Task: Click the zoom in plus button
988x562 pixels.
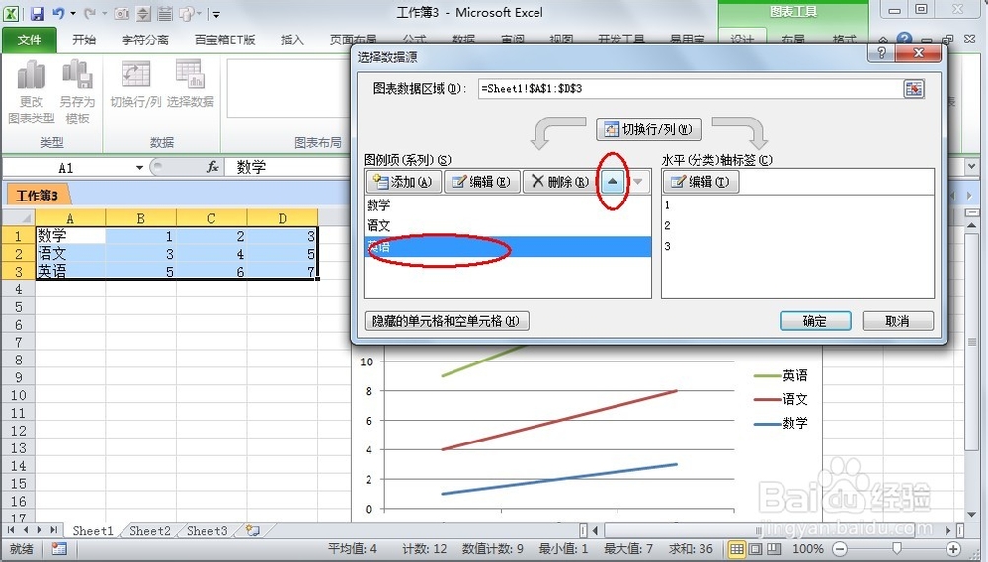Action: pos(954,549)
